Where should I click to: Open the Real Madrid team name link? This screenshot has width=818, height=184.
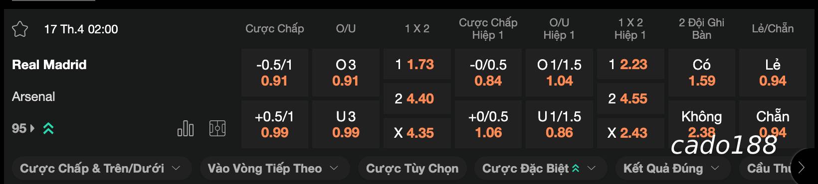[49, 65]
